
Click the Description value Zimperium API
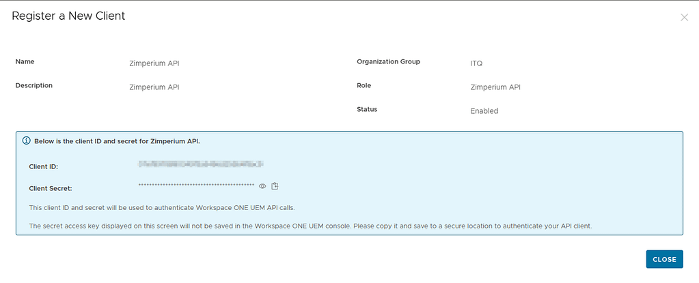click(154, 87)
